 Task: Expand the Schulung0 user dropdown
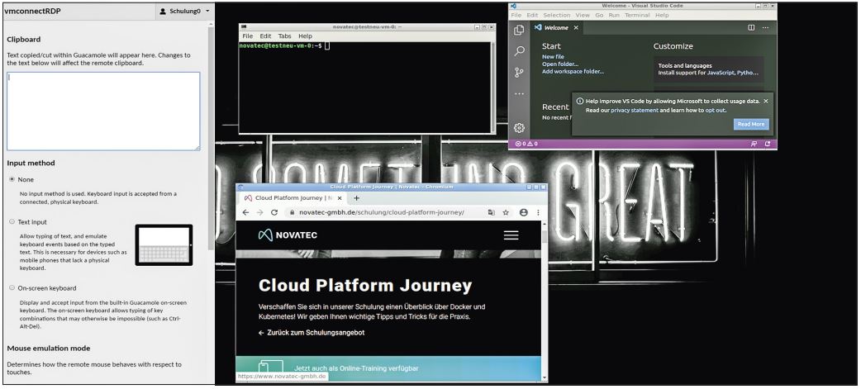tap(184, 12)
